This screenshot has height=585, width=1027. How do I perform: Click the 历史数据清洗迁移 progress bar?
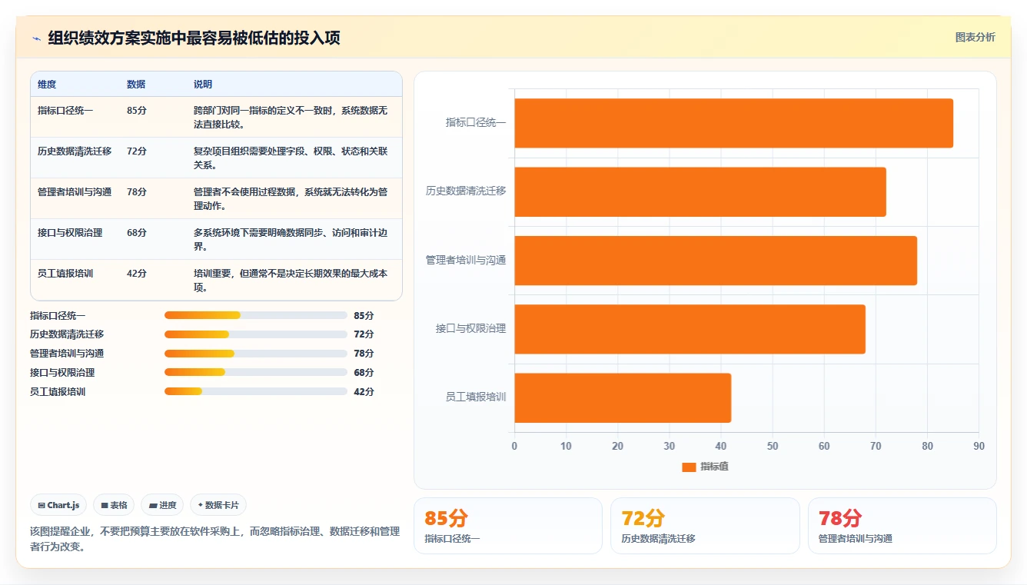click(x=256, y=334)
